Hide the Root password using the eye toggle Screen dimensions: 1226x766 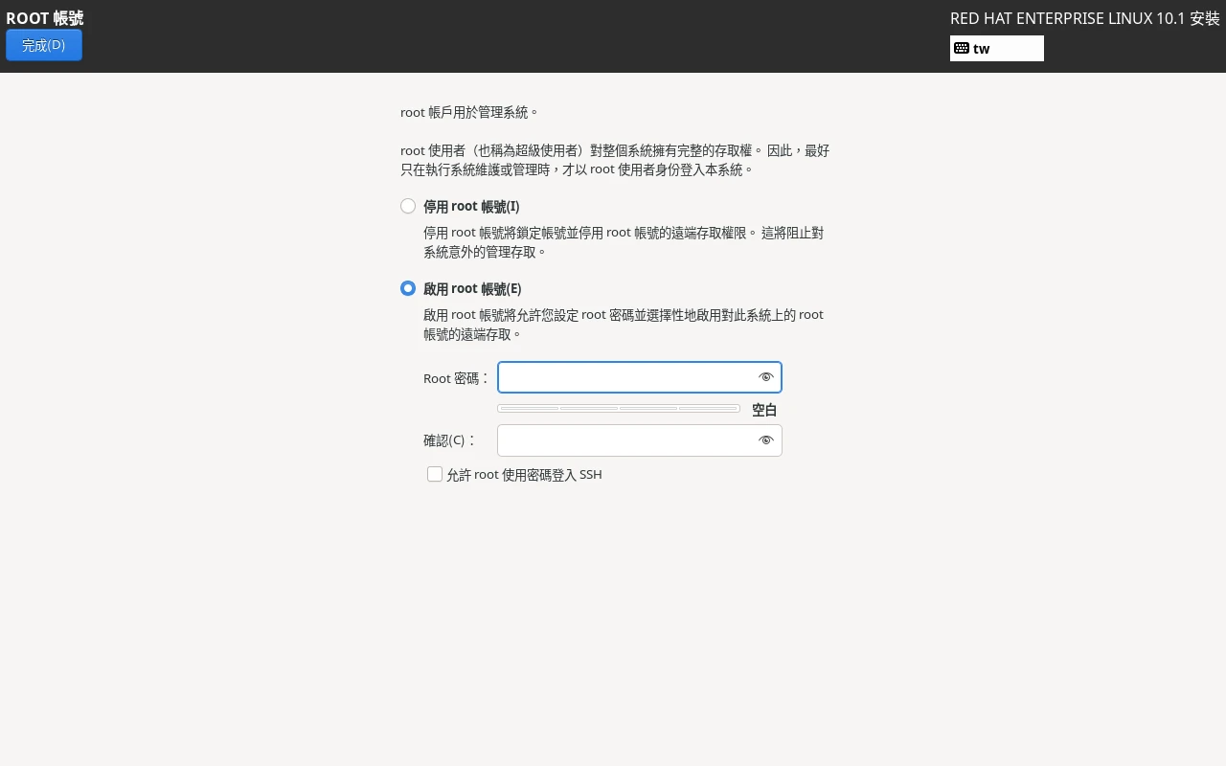click(765, 376)
